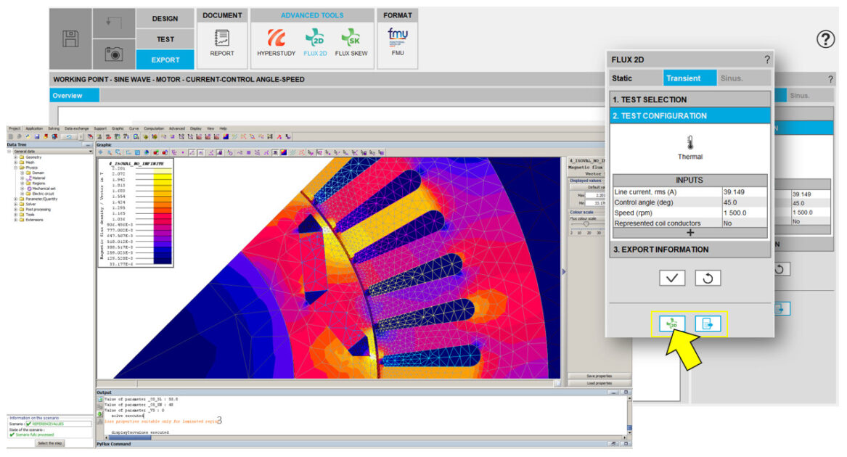Image resolution: width=847 pixels, height=457 pixels.
Task: Click the save floppy disk icon
Action: pyautogui.click(x=70, y=39)
